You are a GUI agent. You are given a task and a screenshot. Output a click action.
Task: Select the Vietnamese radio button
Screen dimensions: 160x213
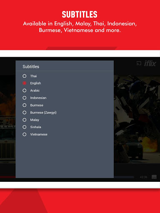[x=25, y=134]
